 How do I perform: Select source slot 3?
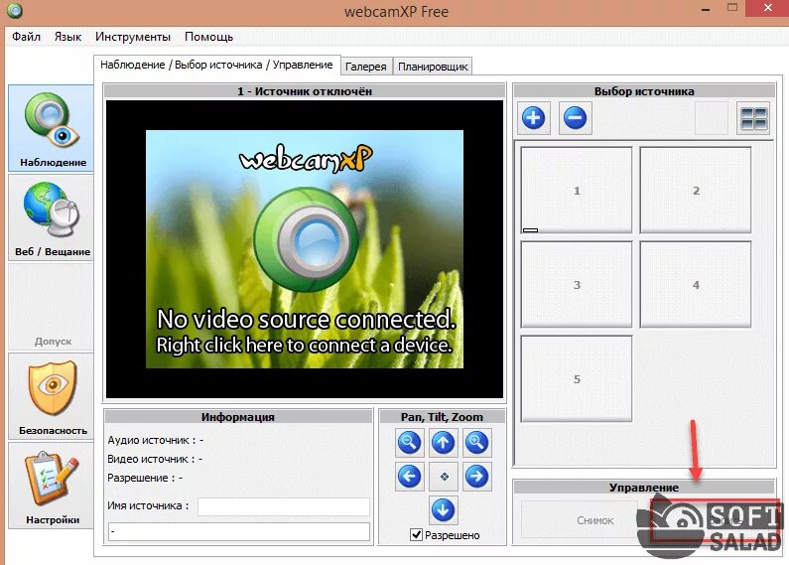pyautogui.click(x=577, y=285)
